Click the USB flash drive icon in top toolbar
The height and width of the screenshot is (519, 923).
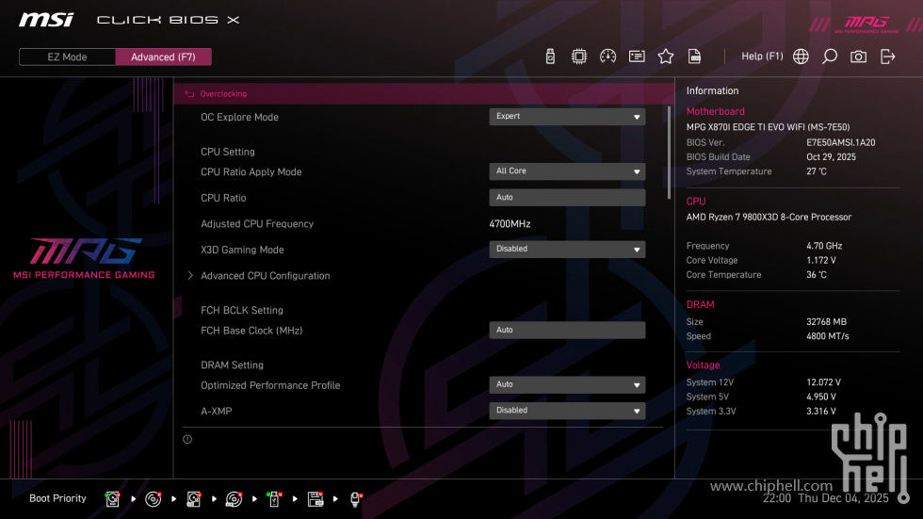[x=550, y=57]
